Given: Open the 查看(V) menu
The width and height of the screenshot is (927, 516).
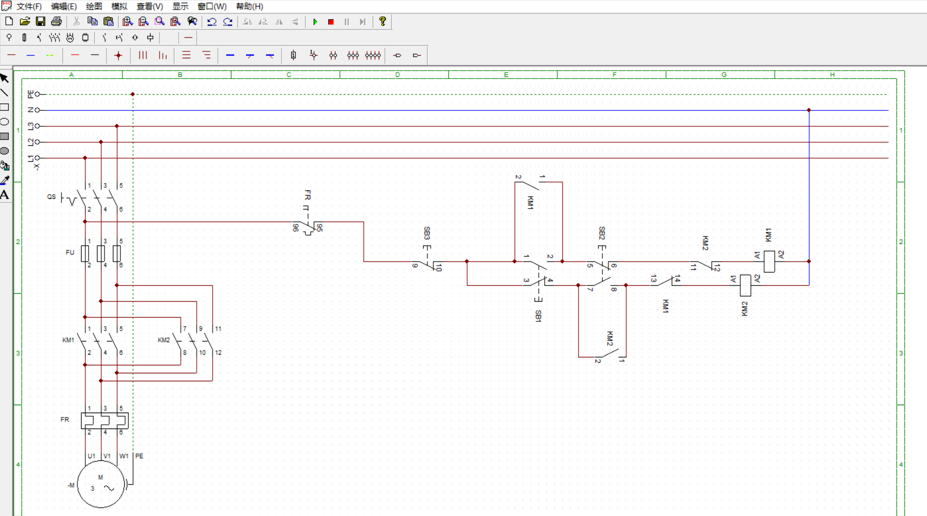Looking at the screenshot, I should [x=150, y=6].
